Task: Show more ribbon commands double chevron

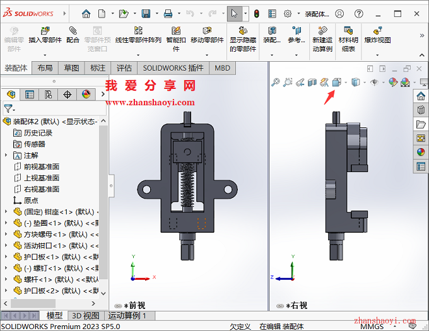Action: [x=421, y=35]
